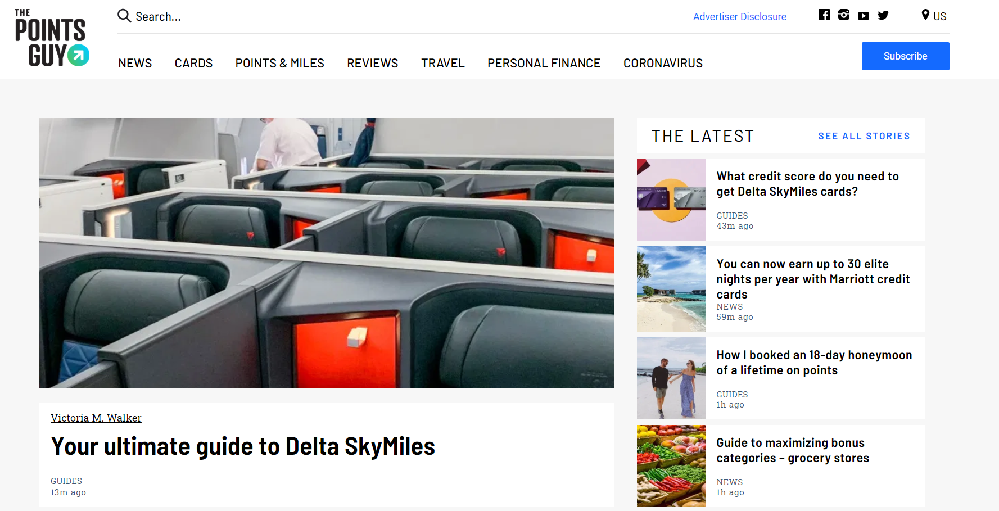Open the tropical beach thumbnail
This screenshot has width=999, height=511.
(671, 289)
